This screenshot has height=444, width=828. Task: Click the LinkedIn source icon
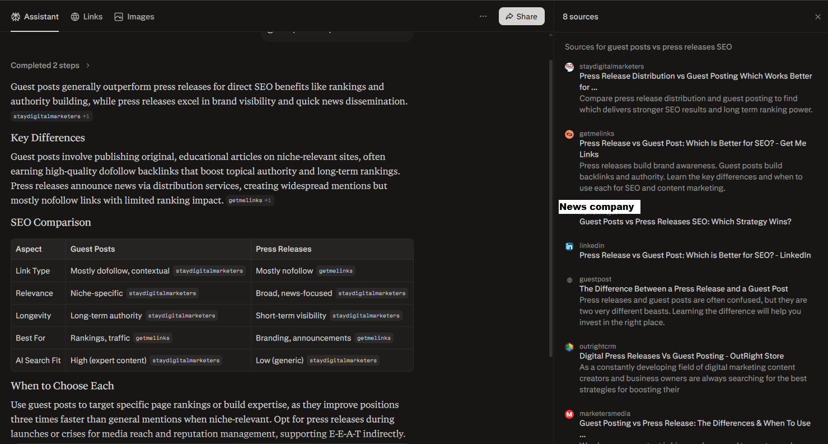point(569,246)
